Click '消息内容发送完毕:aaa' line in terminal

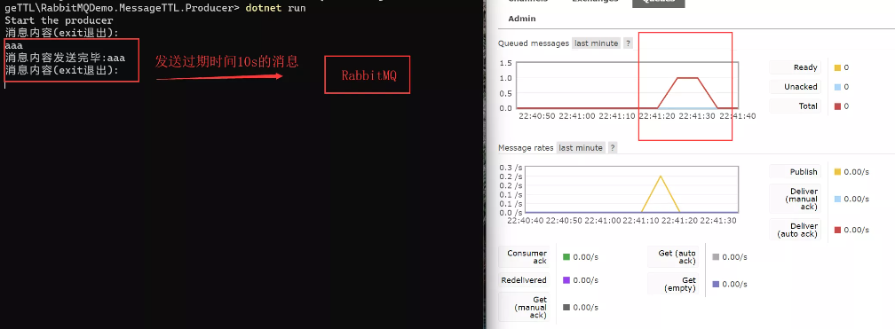tap(65, 58)
